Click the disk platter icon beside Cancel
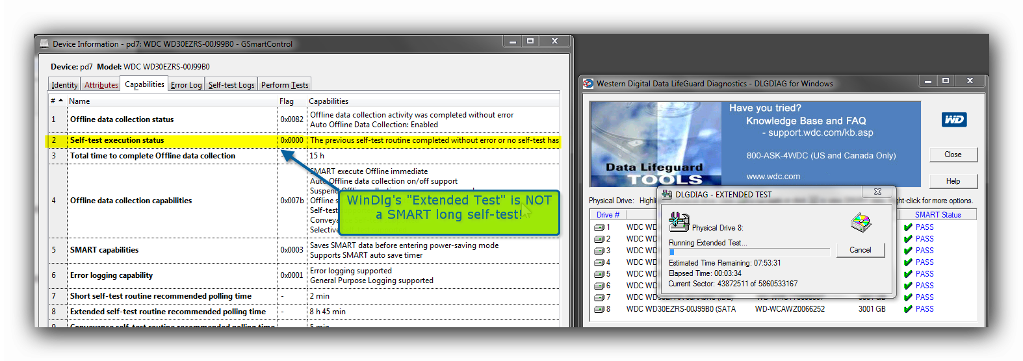The width and height of the screenshot is (1023, 361). [861, 223]
